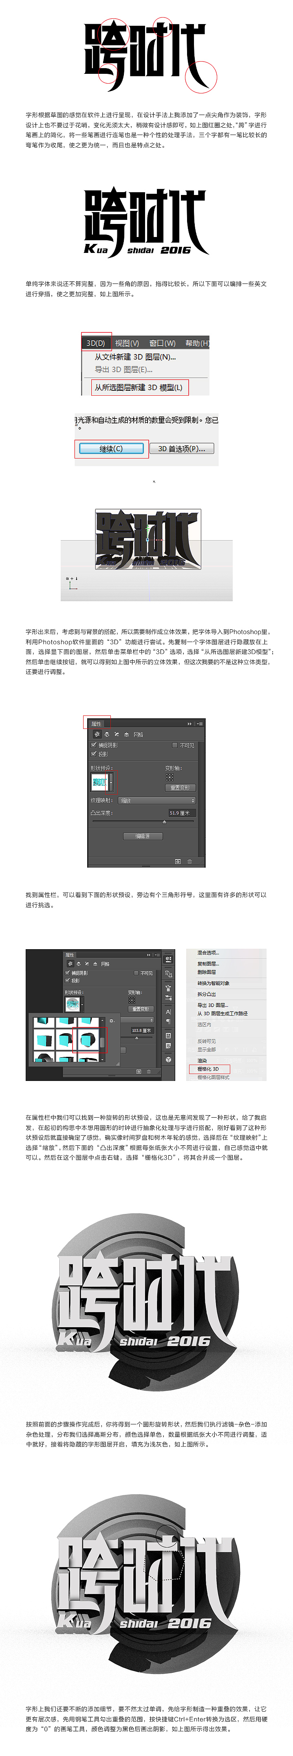The image size is (293, 1756).
Task: Click the 凸出深度 slider in the 51.9 厘米 panel
Action: tap(143, 822)
